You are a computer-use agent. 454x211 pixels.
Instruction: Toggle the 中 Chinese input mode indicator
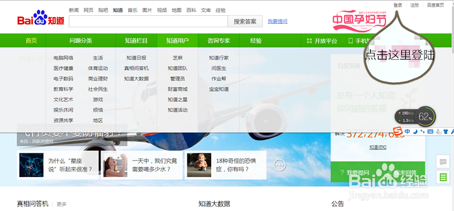[407, 132]
